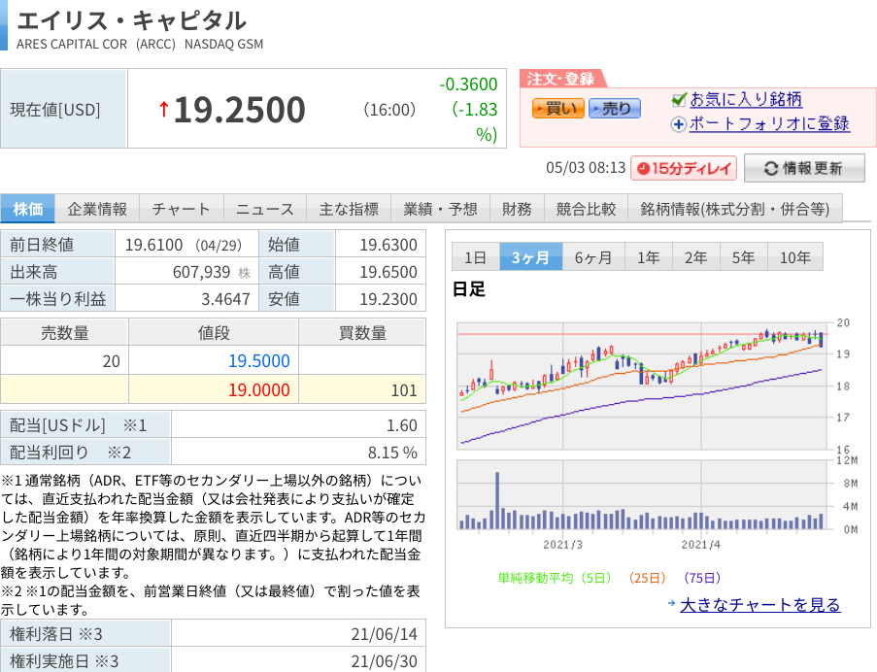877x672 pixels.
Task: Click the 配当利回り value 8.15 %
Action: pos(392,453)
